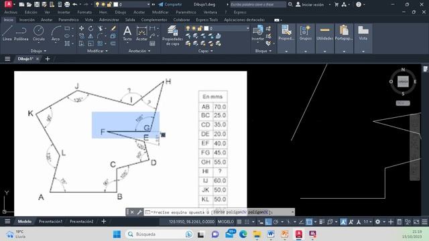Viewport: 429px width, 241px height.
Task: Open Propiedades de capa manager
Action: (x=172, y=35)
